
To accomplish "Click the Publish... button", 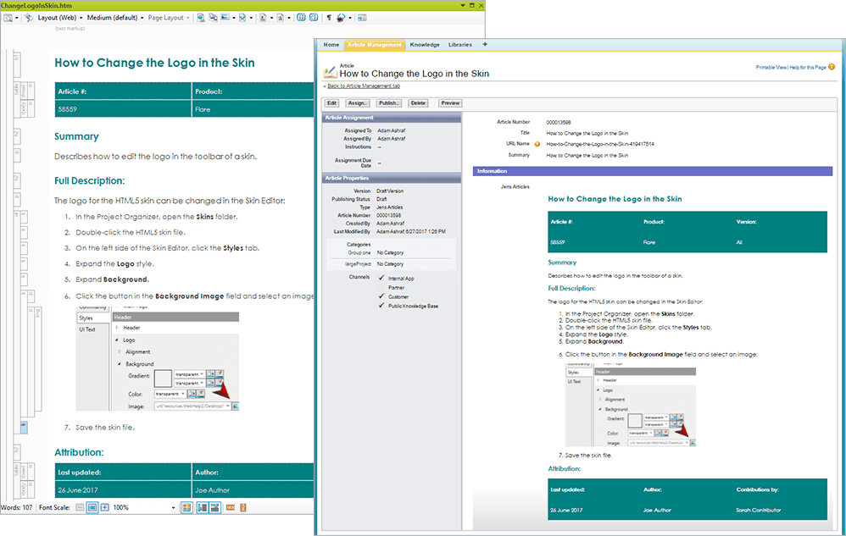I will [389, 103].
